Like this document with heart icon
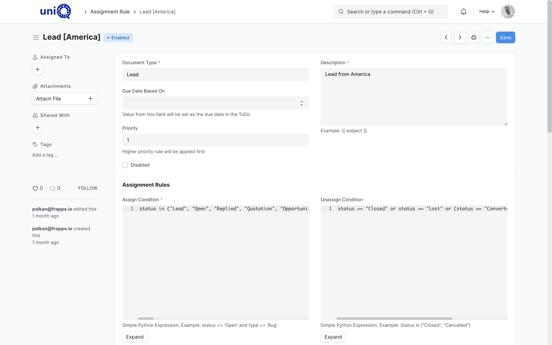This screenshot has width=552, height=345. 35,188
